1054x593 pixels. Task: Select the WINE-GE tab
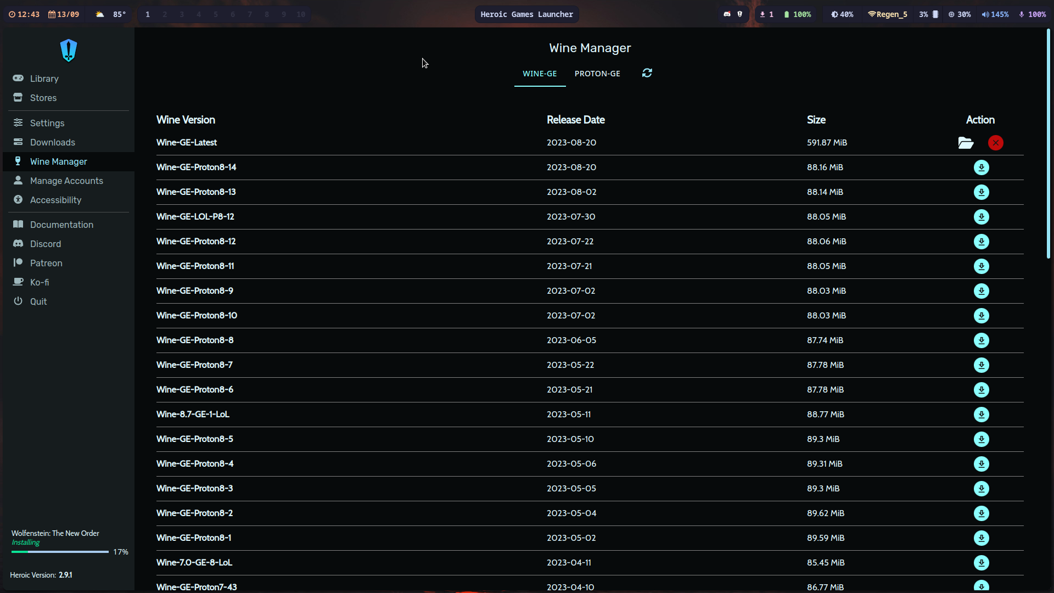(539, 74)
